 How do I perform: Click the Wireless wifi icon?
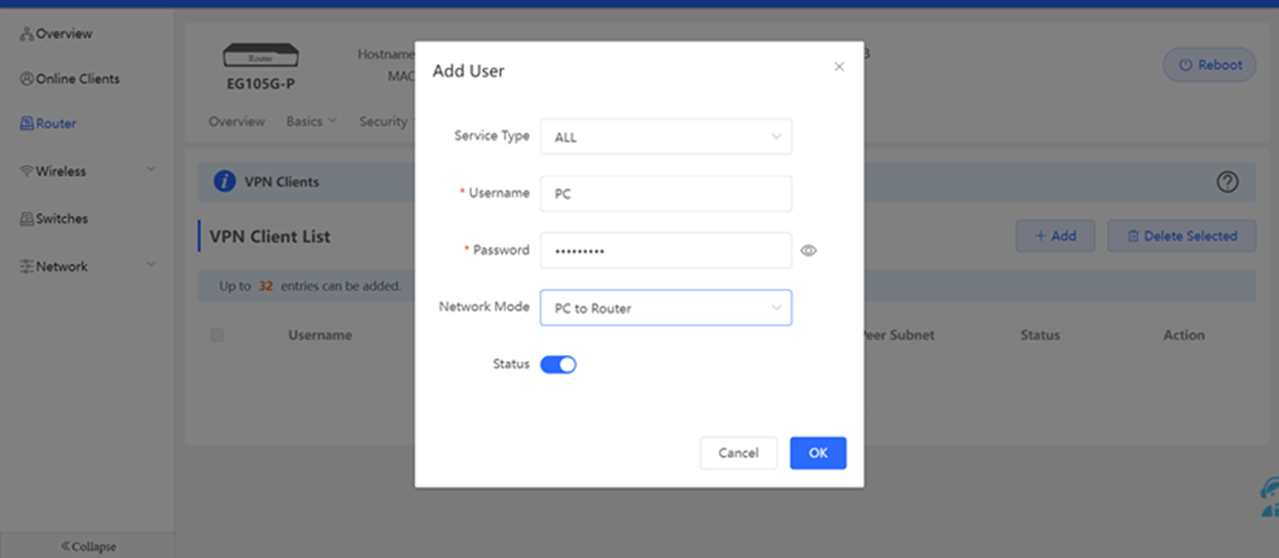[27, 171]
